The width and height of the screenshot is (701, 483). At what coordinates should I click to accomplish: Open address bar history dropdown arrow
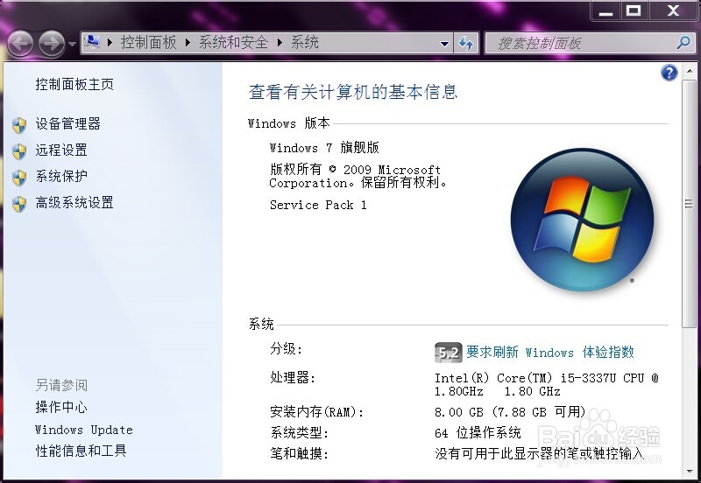(x=444, y=44)
